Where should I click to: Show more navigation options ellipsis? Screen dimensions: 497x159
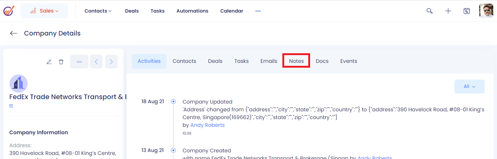(x=258, y=11)
